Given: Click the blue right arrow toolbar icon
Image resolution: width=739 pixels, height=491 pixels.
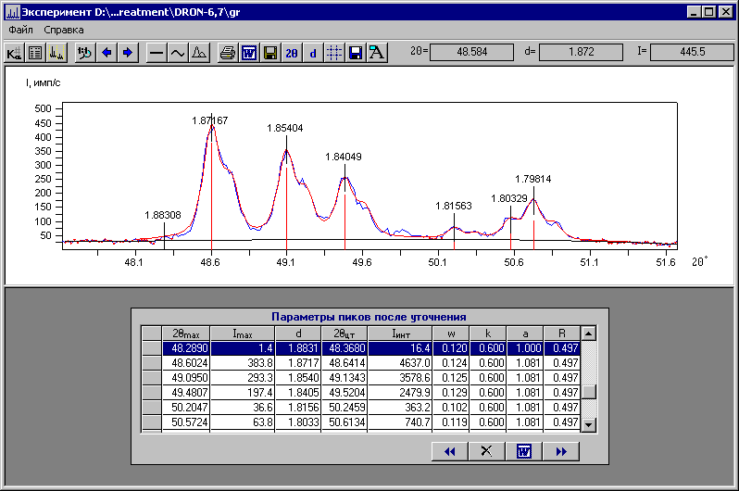Looking at the screenshot, I should (128, 53).
